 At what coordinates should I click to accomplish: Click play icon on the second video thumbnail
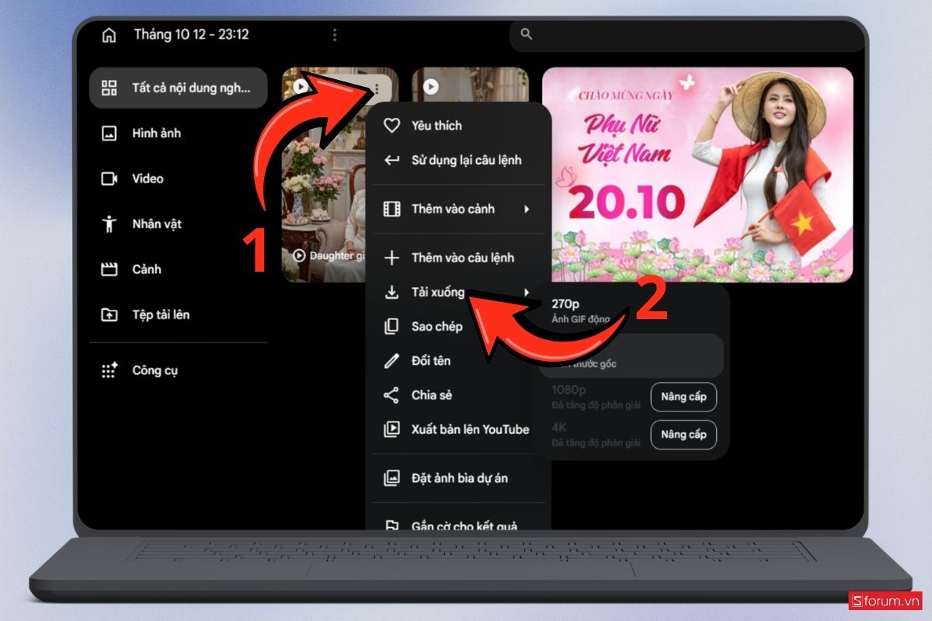tap(431, 87)
